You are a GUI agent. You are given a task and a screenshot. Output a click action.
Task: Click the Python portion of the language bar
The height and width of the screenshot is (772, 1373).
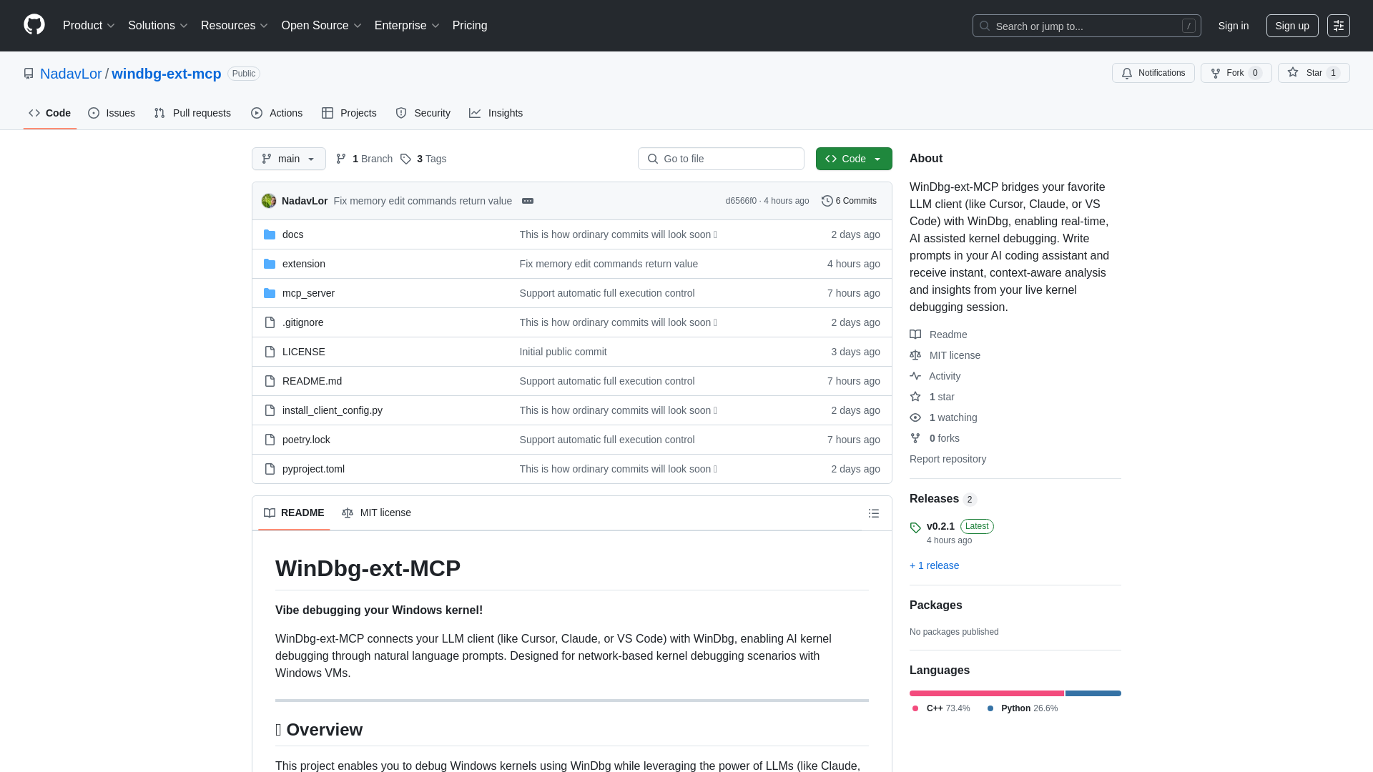point(1093,693)
